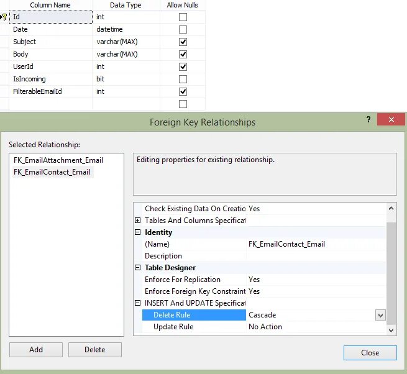Click the Data Type header
Screen dimensions: 407x374
[126, 5]
